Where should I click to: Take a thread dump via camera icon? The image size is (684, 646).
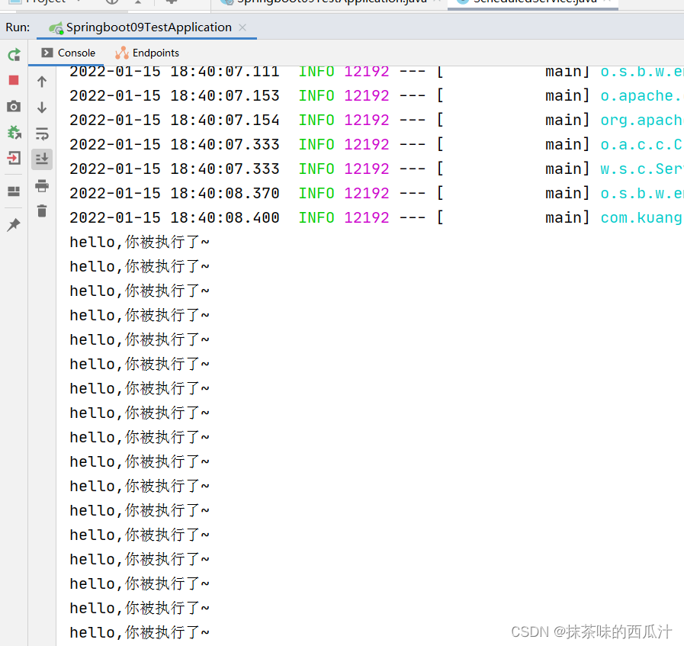click(13, 107)
